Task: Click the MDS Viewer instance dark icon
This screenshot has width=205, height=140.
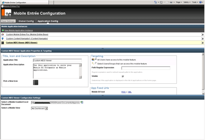Action: [2, 43]
